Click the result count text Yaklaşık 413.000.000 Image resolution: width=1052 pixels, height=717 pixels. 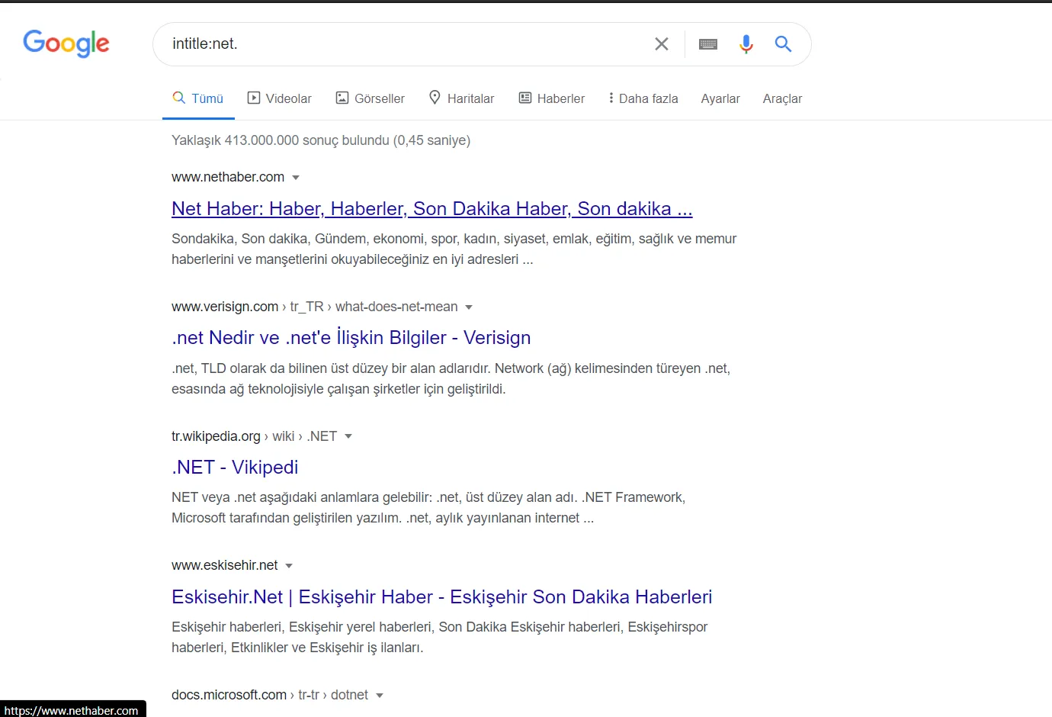coord(321,140)
